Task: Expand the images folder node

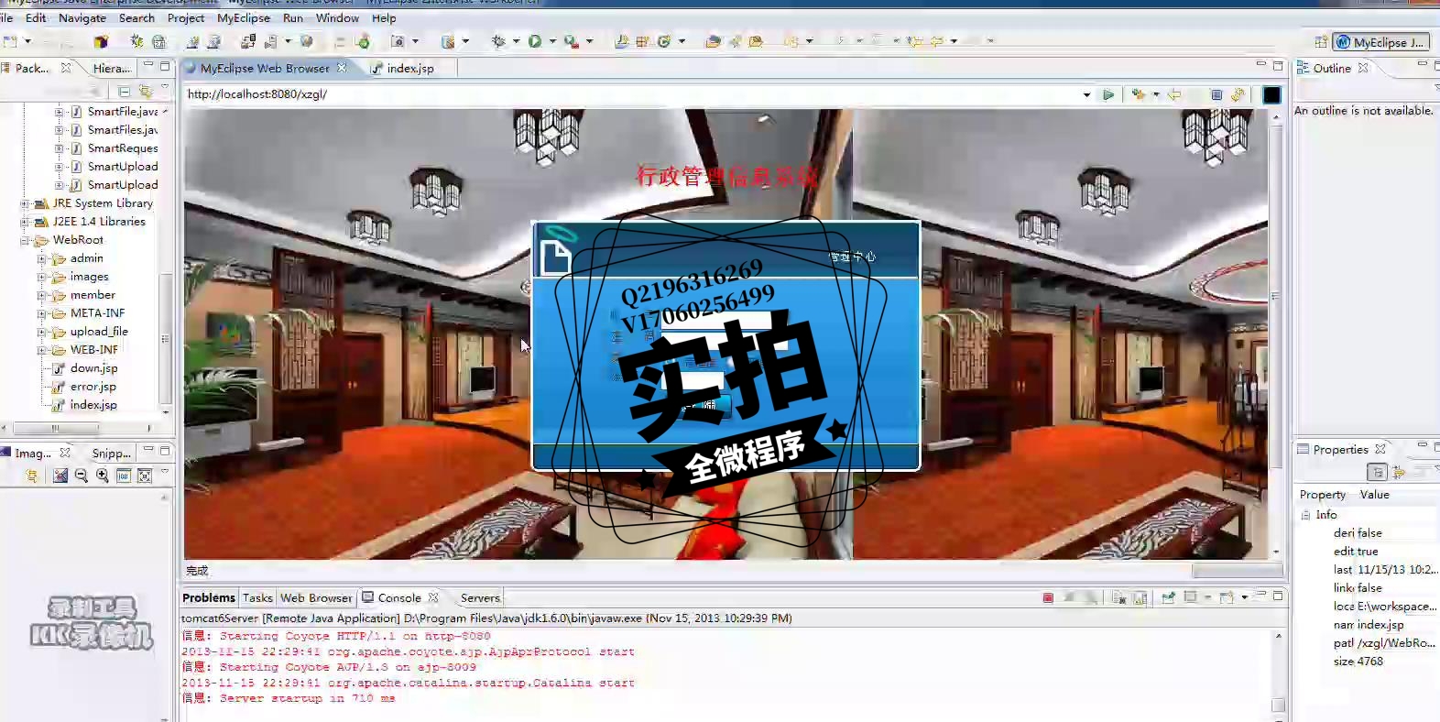Action: coord(41,278)
